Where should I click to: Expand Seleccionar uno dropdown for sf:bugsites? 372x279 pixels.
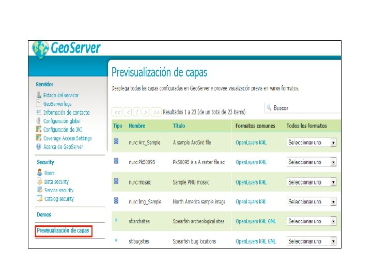(x=311, y=241)
